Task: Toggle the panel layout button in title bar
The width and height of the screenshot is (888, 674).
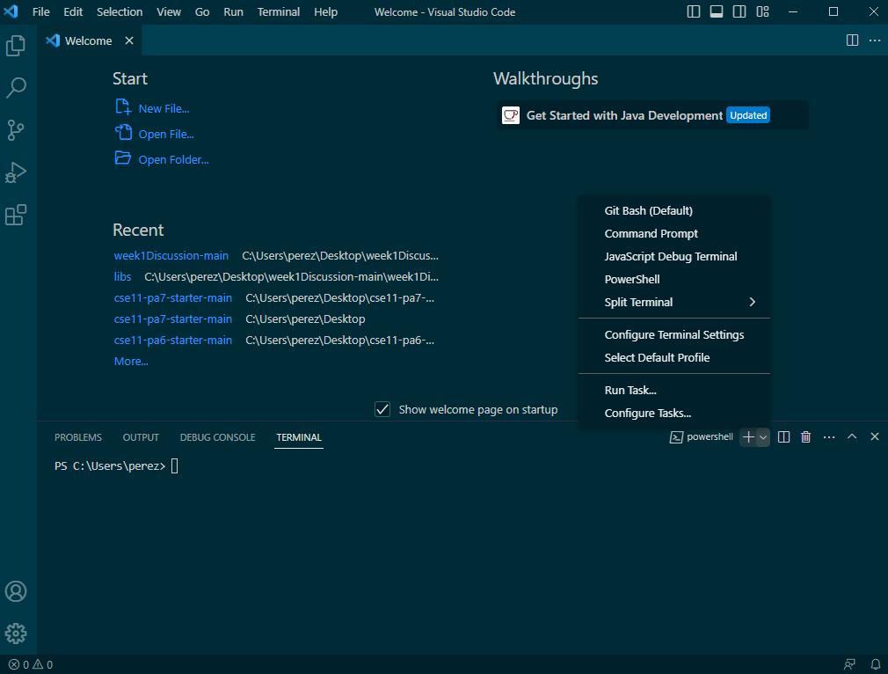Action: (717, 12)
